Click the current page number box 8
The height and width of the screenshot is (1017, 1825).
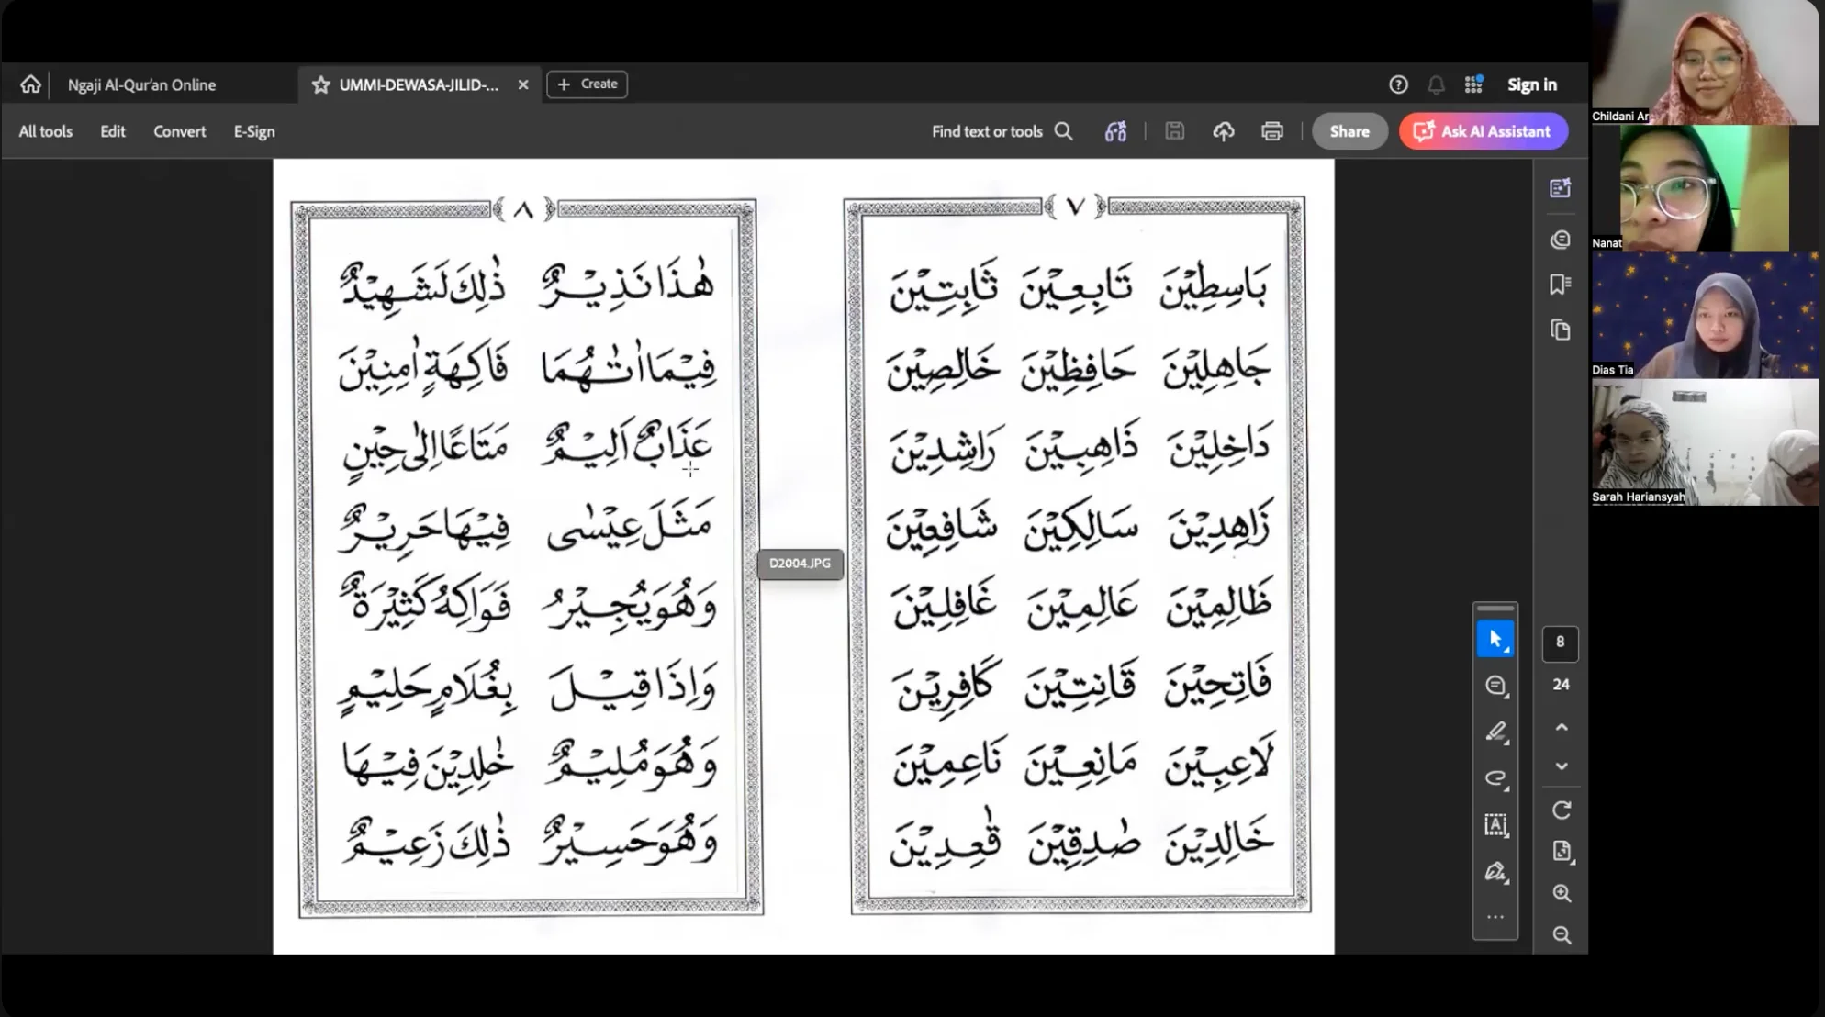pos(1560,643)
